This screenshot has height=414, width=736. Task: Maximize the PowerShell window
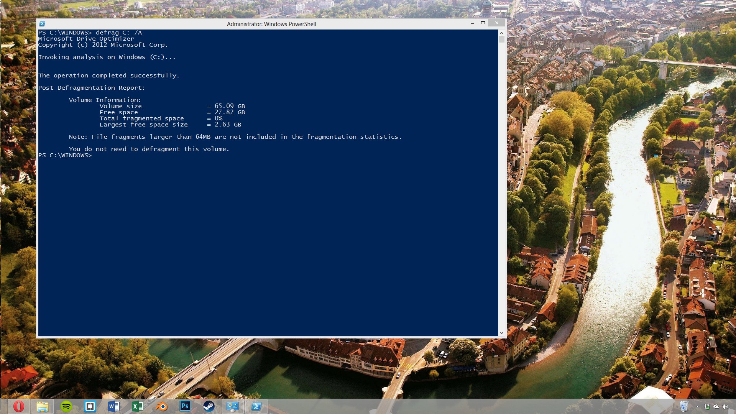[483, 23]
